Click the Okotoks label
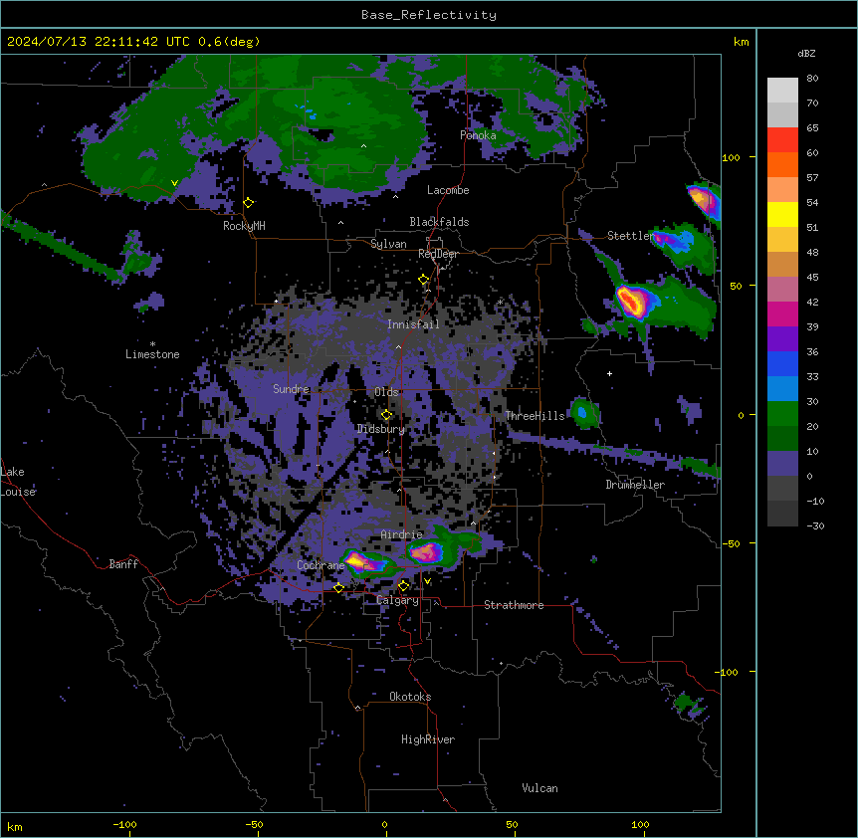The image size is (858, 838). [x=410, y=697]
